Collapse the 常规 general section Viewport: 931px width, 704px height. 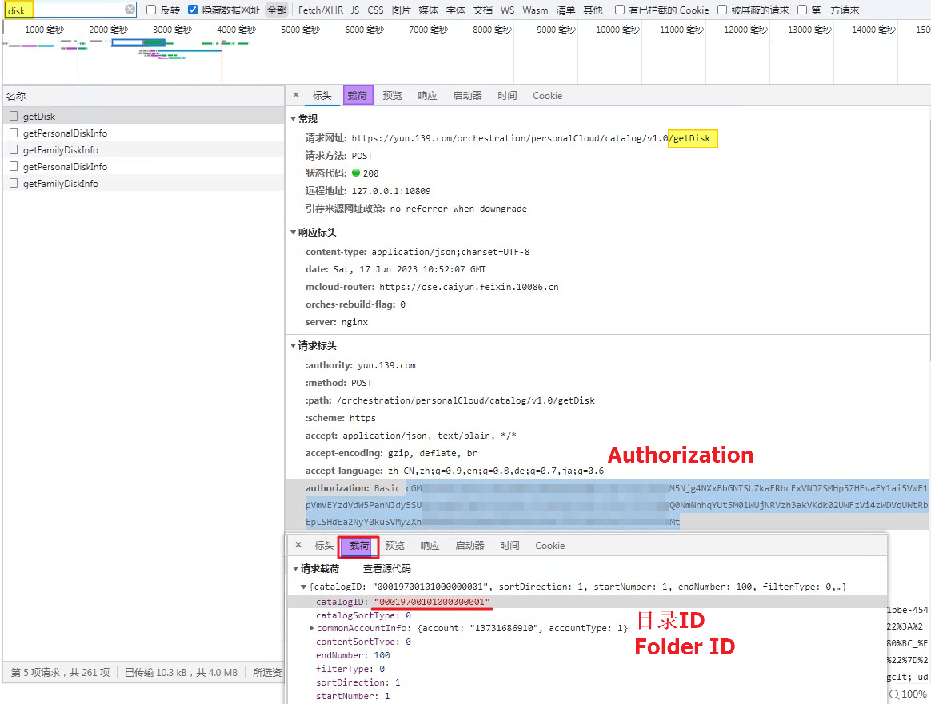[x=293, y=119]
